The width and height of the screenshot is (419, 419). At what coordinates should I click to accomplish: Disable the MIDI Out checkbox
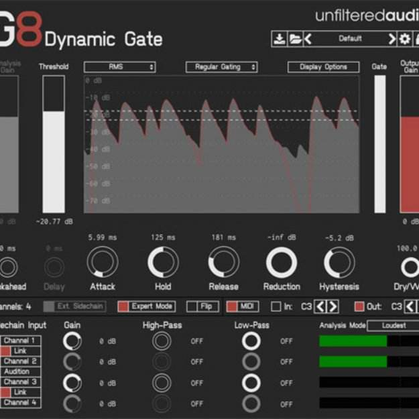click(359, 306)
